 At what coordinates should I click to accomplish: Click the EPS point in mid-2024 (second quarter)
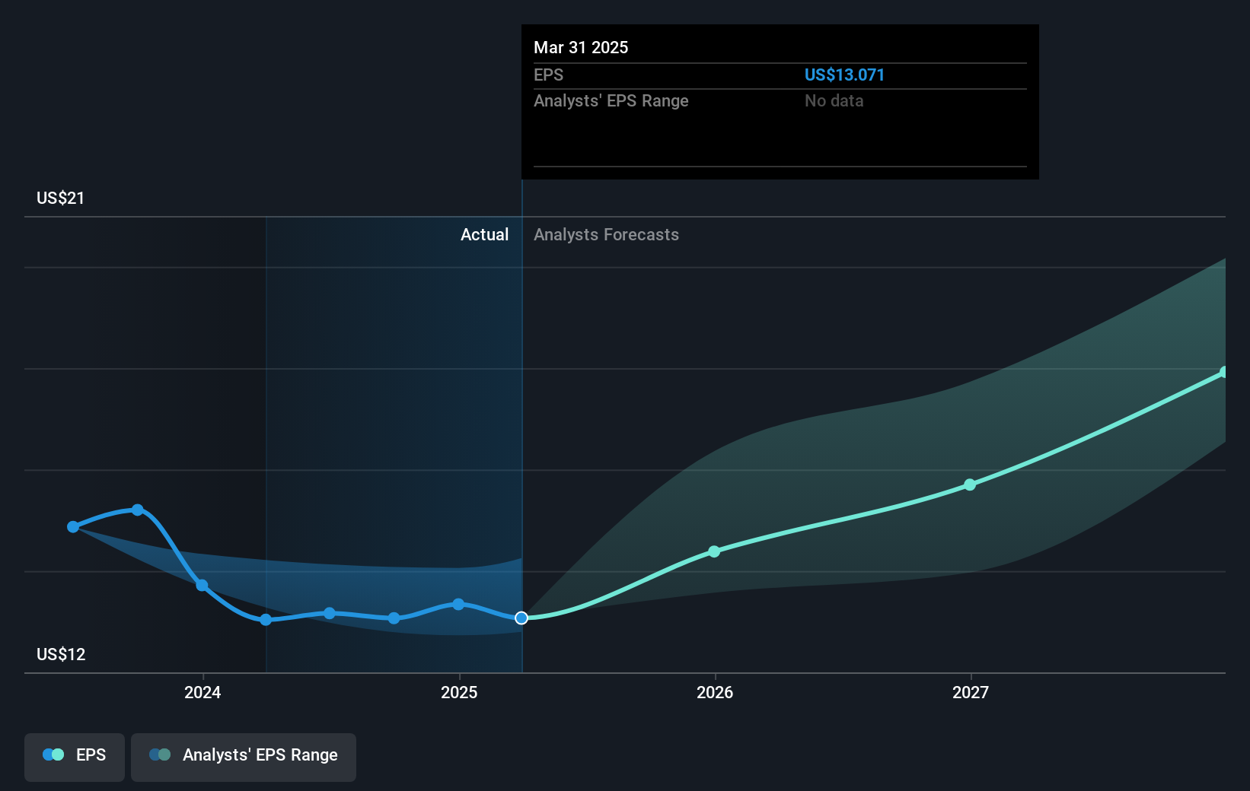330,613
